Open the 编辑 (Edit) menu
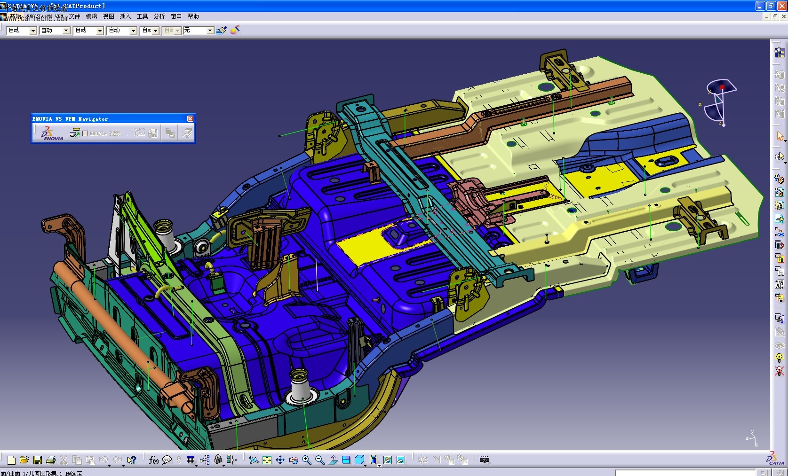Screen dimensions: 788x476 tap(91, 16)
